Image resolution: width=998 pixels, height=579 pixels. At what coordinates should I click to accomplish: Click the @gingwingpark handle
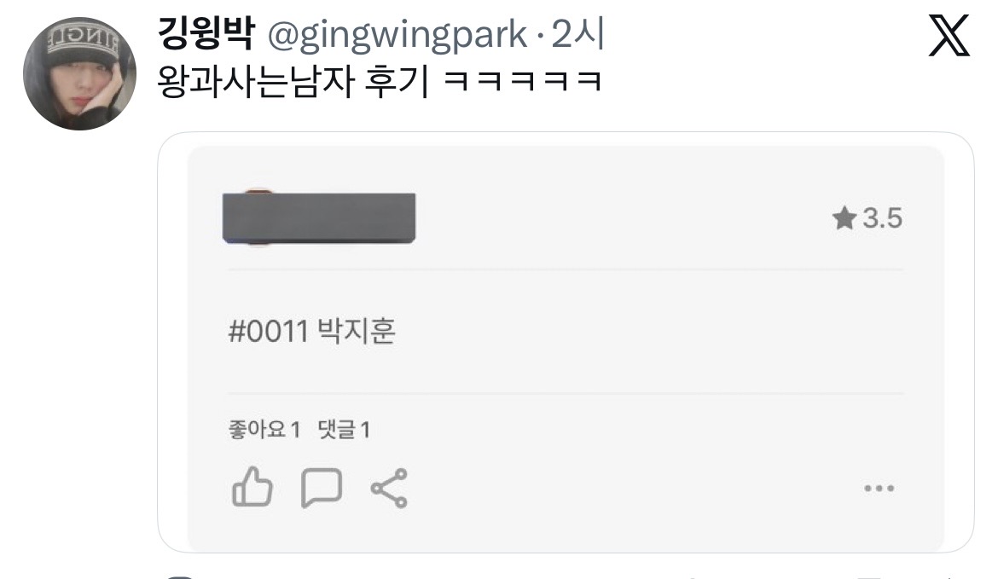[x=397, y=35]
